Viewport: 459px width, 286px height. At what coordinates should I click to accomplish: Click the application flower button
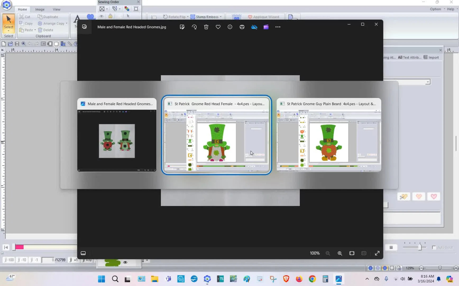tap(7, 5)
